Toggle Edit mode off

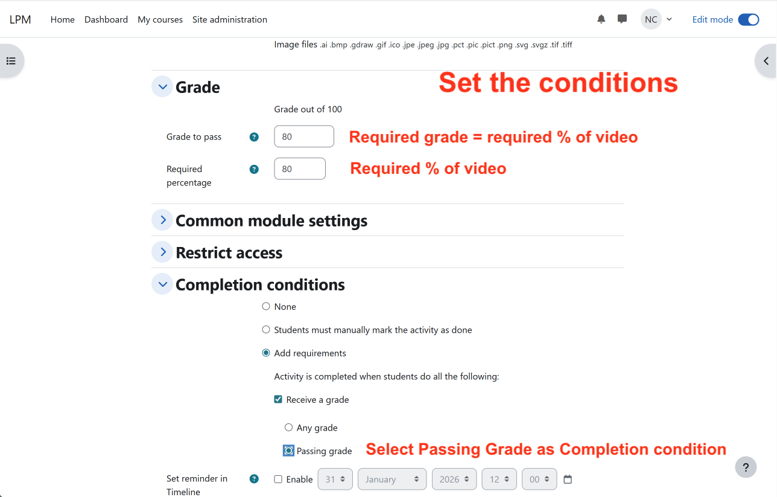pos(749,19)
